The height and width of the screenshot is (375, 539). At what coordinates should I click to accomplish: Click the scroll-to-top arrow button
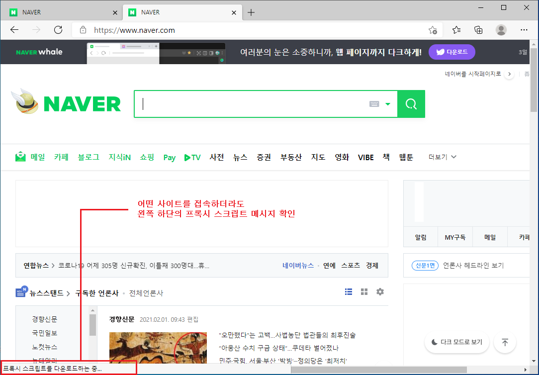coord(505,342)
